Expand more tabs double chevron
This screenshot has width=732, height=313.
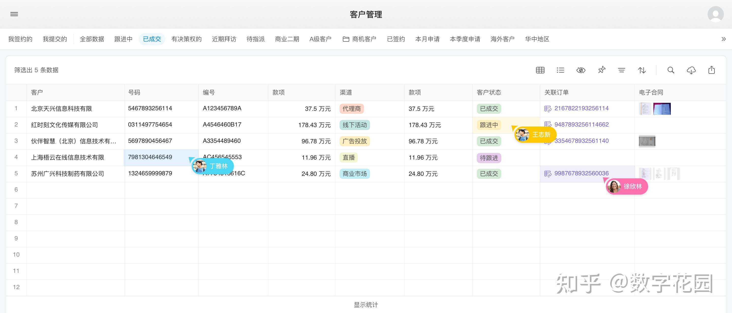(723, 39)
